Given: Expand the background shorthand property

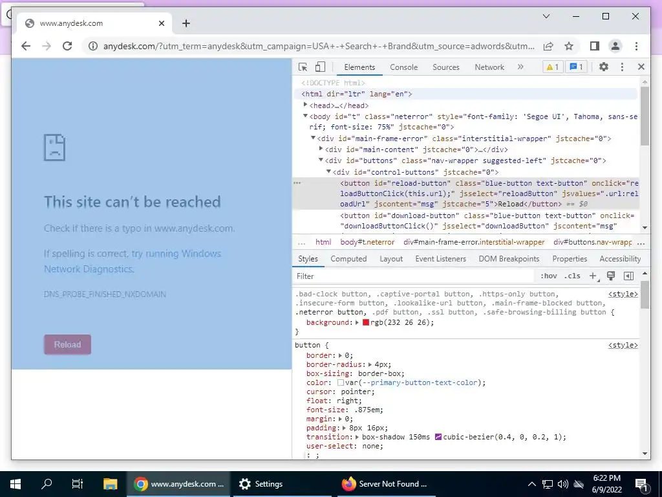Looking at the screenshot, I should coord(357,322).
